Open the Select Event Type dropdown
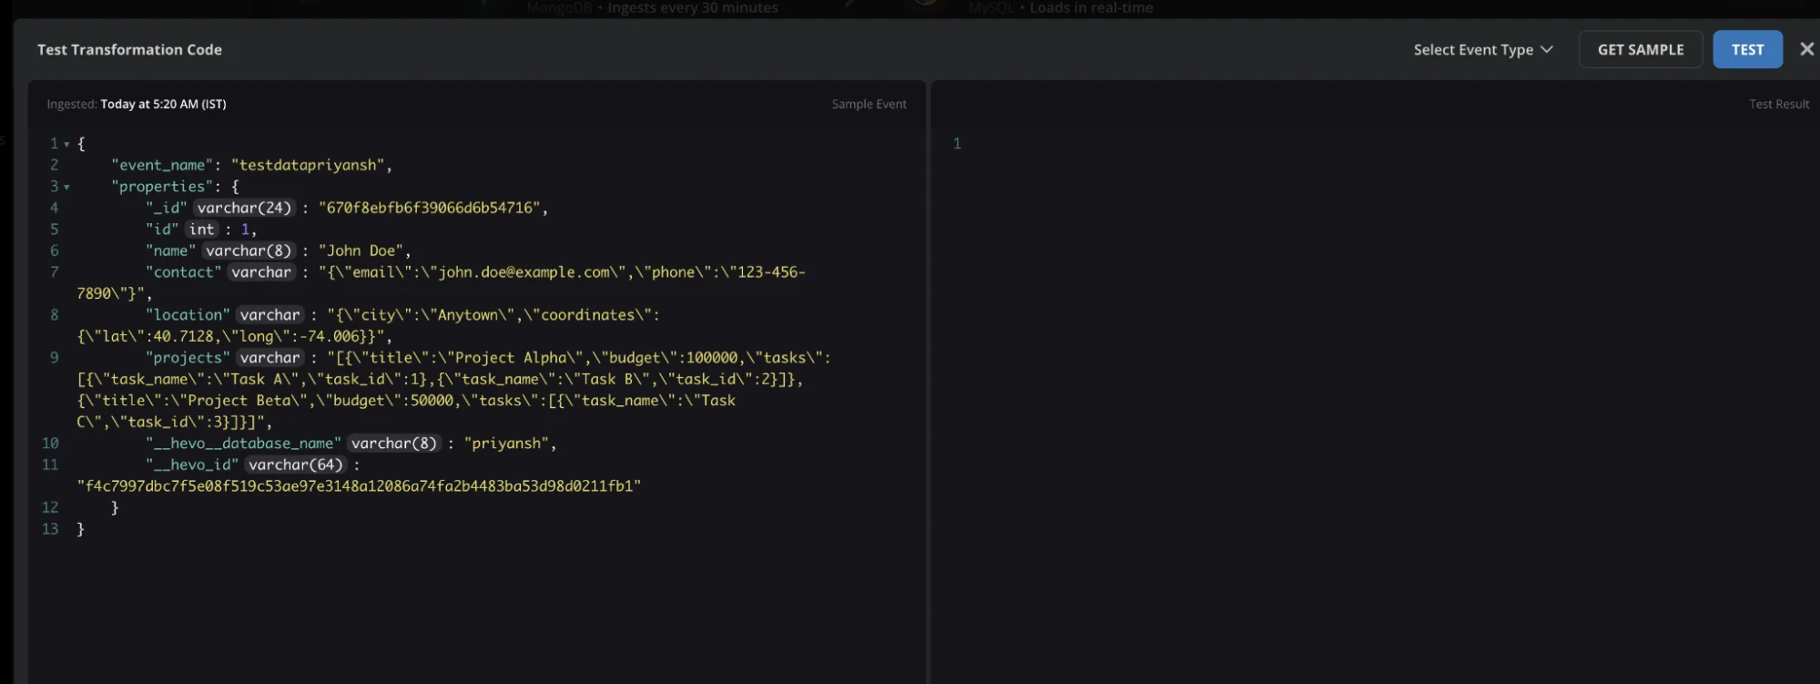Image resolution: width=1820 pixels, height=684 pixels. pyautogui.click(x=1482, y=50)
